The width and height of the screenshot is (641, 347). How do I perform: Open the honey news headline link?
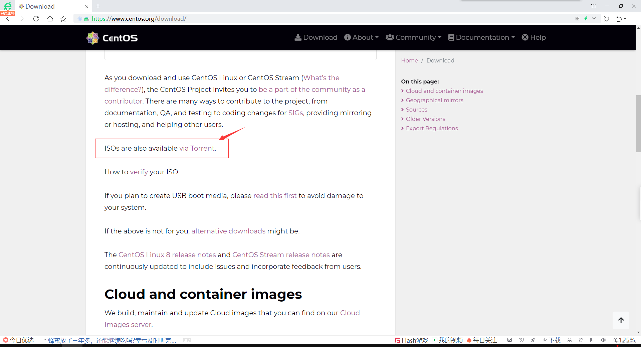[x=112, y=340]
